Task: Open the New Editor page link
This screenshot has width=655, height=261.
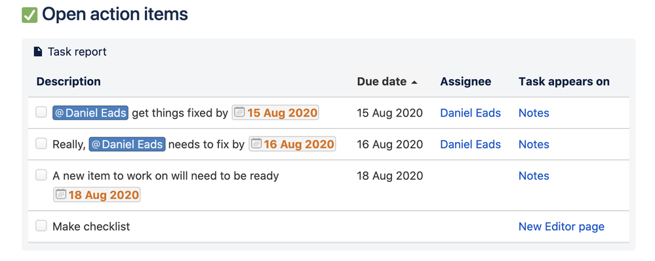Action: [561, 227]
